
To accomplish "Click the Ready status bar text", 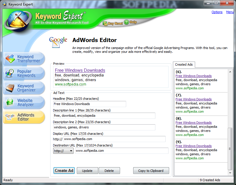I will (8, 180).
